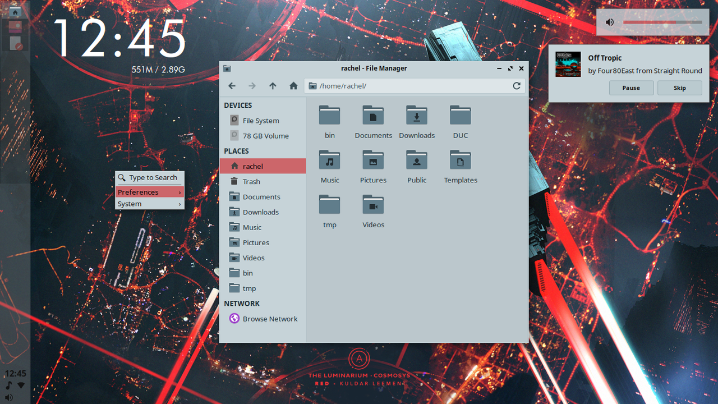
Task: Select the Templates folder icon
Action: 461,160
